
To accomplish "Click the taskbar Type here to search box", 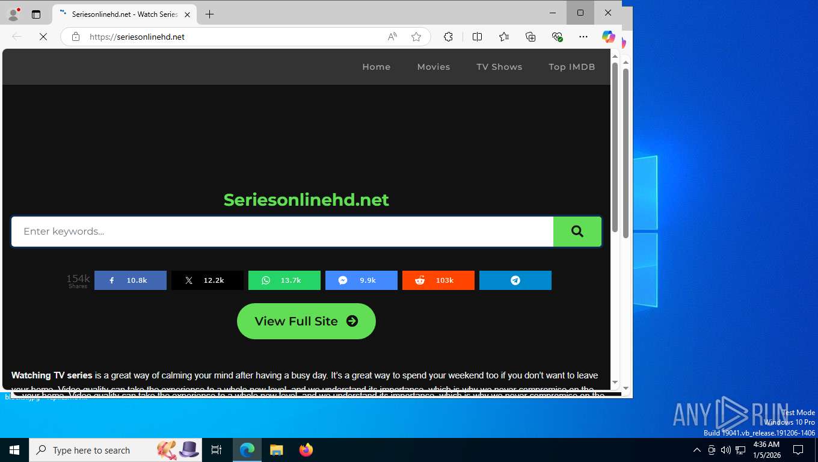I will tap(116, 450).
